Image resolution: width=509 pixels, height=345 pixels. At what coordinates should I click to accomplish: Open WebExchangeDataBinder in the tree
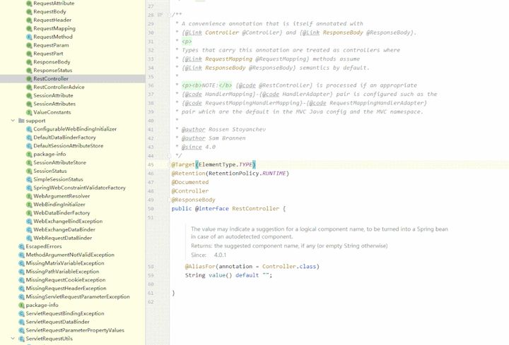click(64, 230)
